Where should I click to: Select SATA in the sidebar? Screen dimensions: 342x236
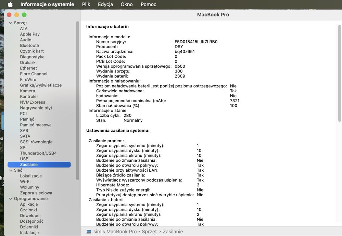(x=25, y=136)
